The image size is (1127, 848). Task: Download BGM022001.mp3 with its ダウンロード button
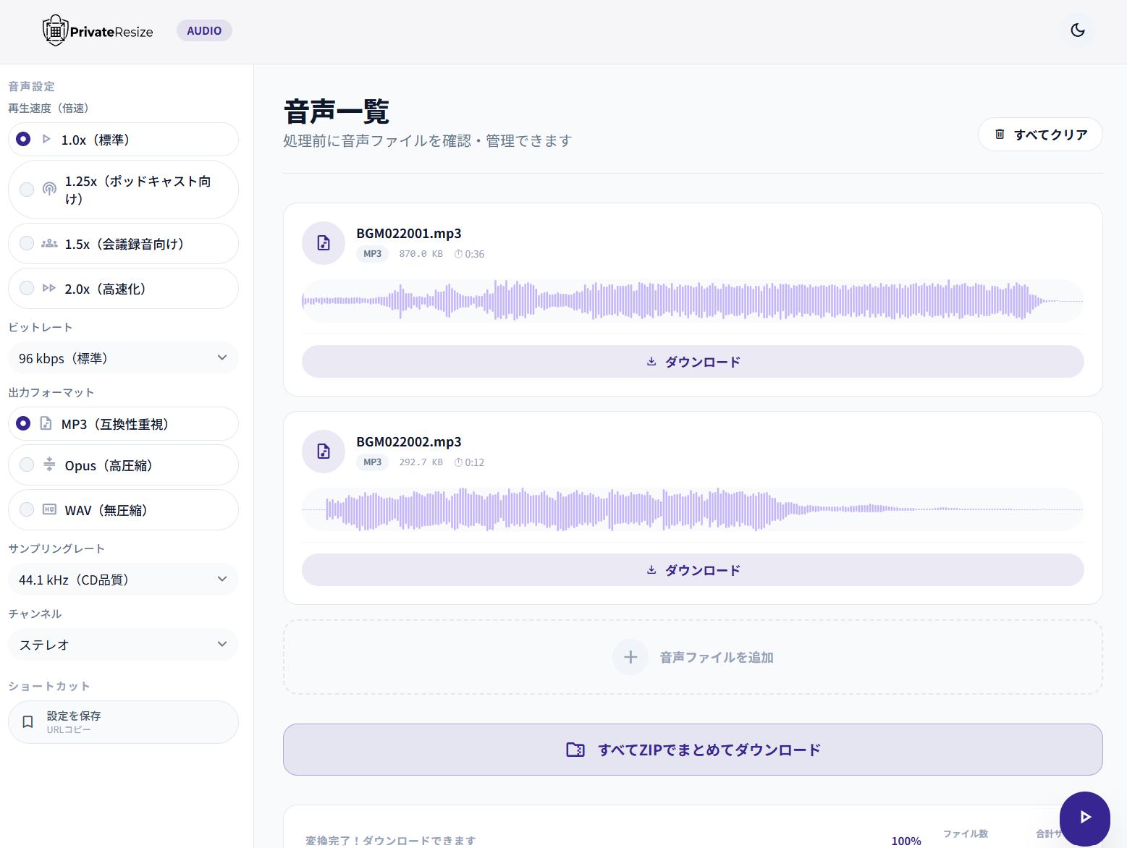693,361
